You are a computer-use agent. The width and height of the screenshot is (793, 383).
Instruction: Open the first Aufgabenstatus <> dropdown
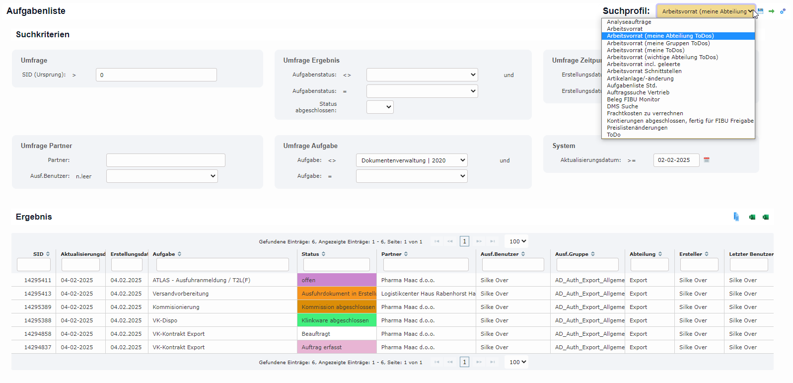[422, 75]
